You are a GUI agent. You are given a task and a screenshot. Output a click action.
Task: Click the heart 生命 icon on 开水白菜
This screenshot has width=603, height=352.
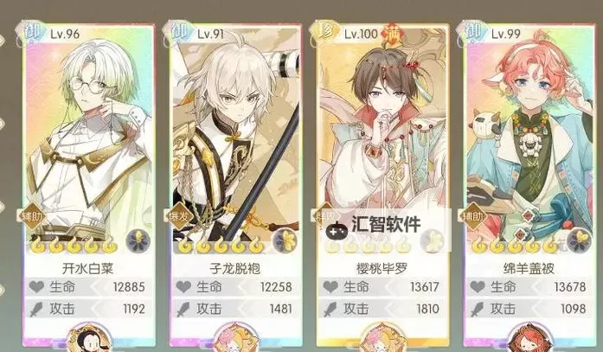tap(36, 286)
